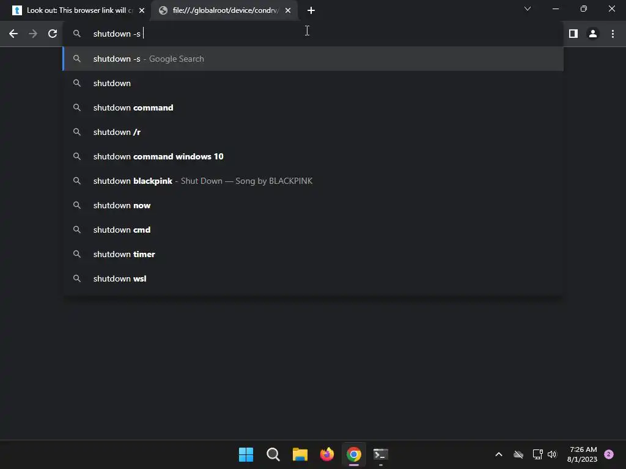626x469 pixels.
Task: Select the plain 'shutdown' suggestion
Action: (313, 83)
